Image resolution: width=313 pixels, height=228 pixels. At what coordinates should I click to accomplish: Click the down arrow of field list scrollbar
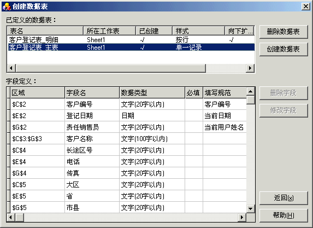(250, 209)
